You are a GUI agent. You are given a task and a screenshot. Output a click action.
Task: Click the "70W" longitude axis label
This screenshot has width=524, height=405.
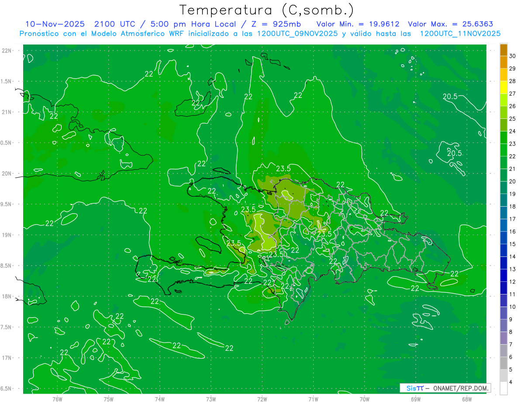click(x=365, y=399)
